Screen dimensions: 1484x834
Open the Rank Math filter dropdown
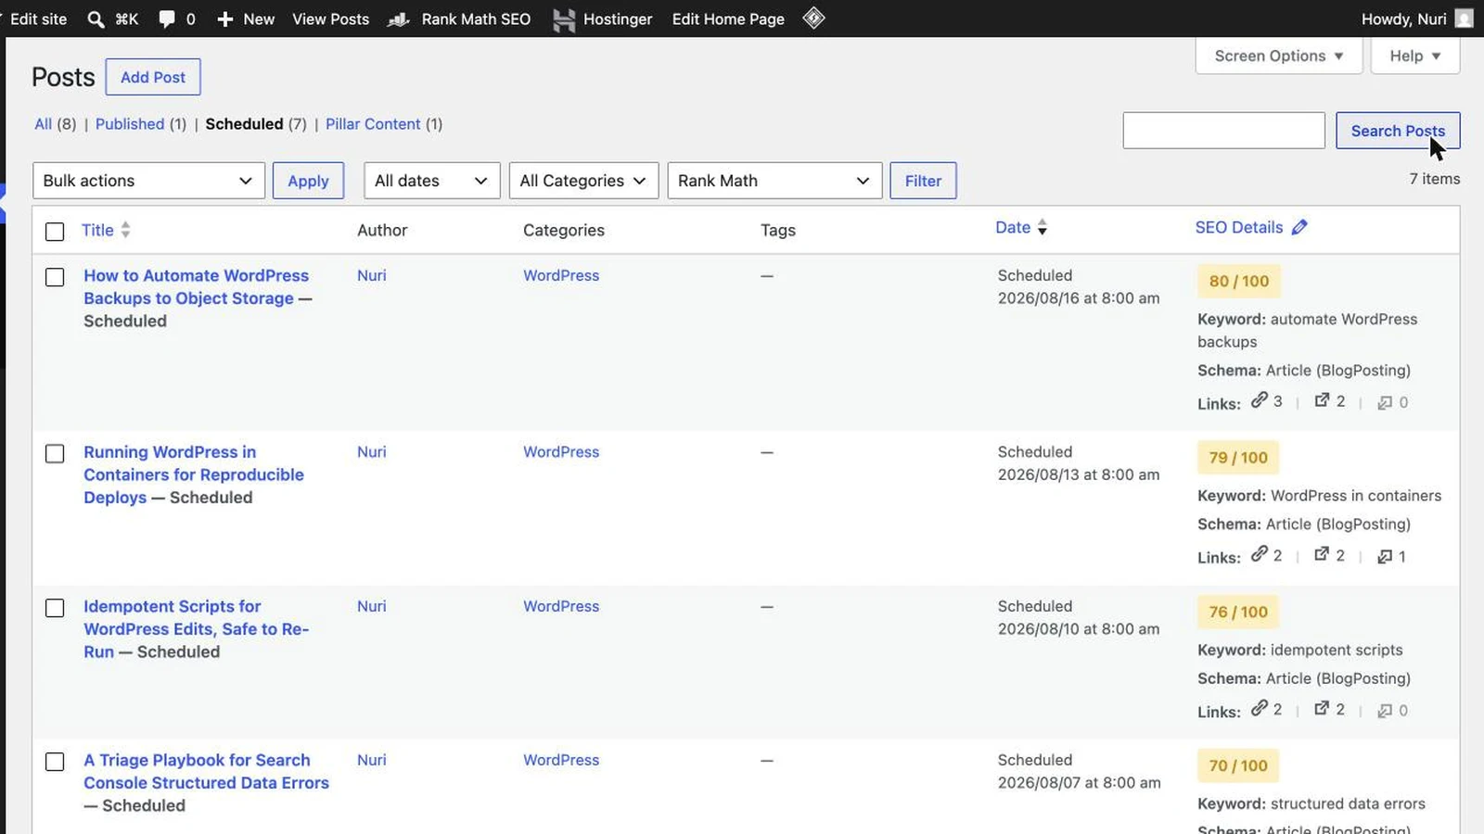(774, 181)
